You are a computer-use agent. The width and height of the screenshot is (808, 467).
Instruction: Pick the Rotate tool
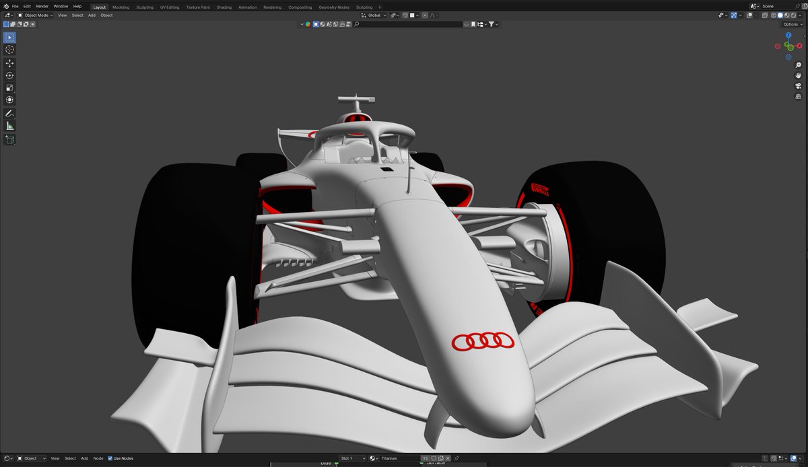click(9, 75)
